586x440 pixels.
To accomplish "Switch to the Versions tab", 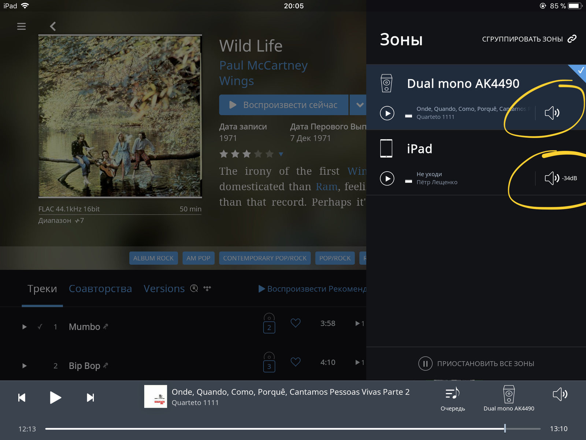I will (x=164, y=289).
